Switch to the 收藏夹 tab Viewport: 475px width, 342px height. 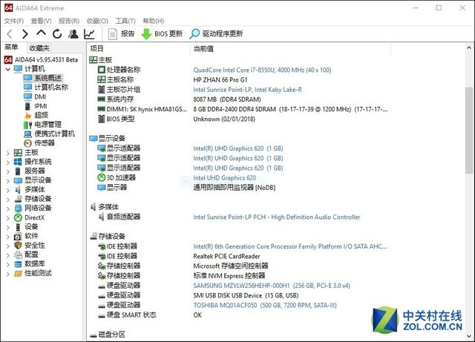39,48
